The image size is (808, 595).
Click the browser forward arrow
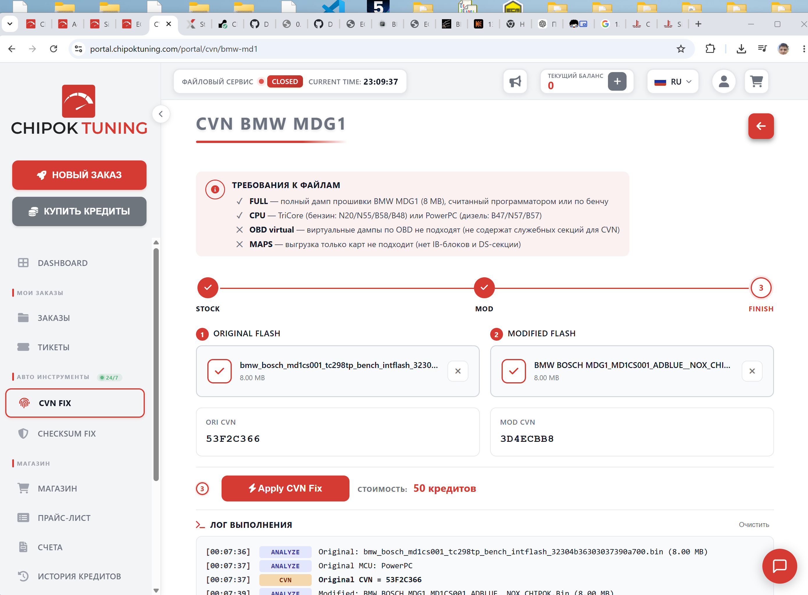[x=33, y=49]
